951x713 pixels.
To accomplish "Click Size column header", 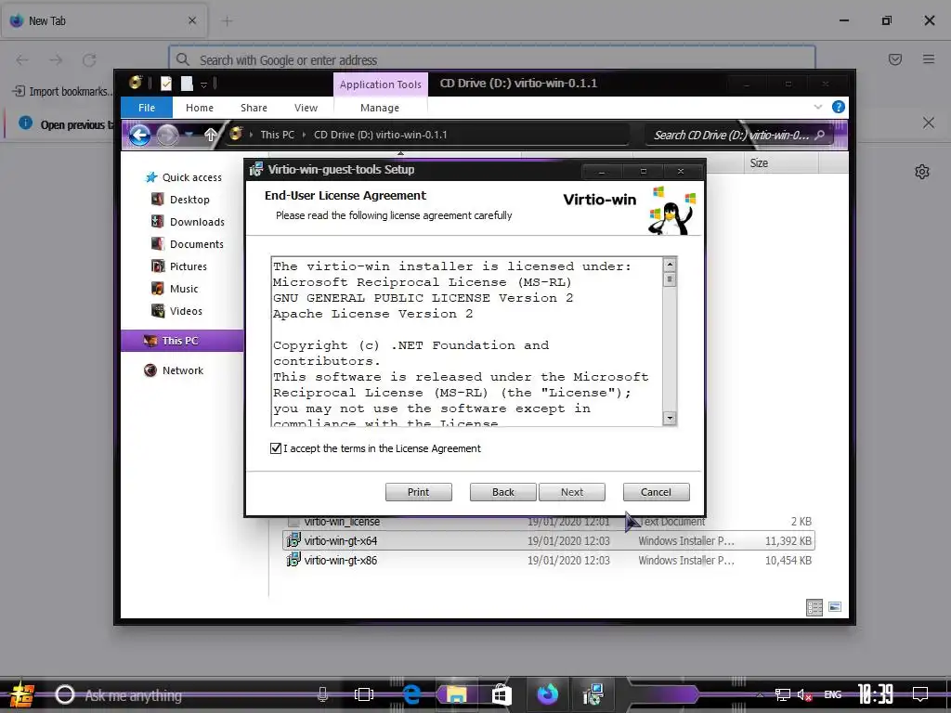I will (781, 162).
